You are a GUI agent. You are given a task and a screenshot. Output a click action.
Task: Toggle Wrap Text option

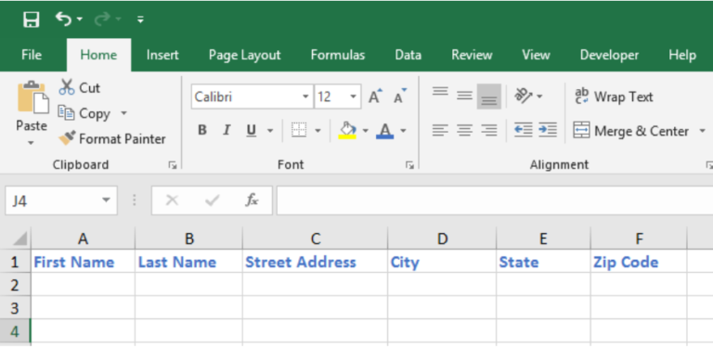click(614, 97)
